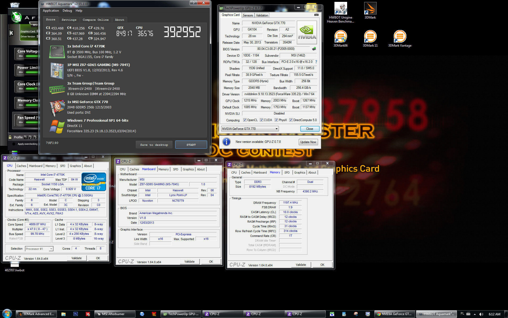Open the Graphics tab in the CPU-Z Mainboard window
Screen dimensions: 508x318
click(188, 169)
